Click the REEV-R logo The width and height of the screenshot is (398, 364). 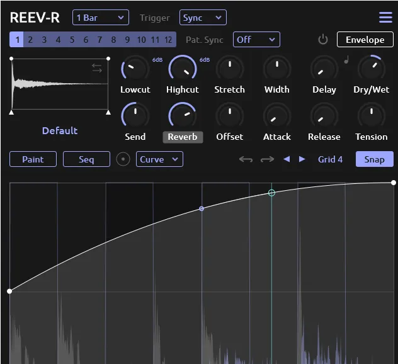click(x=35, y=18)
